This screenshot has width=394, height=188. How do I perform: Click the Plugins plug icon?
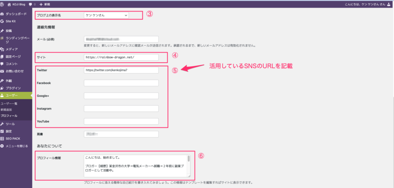[x=2, y=88]
